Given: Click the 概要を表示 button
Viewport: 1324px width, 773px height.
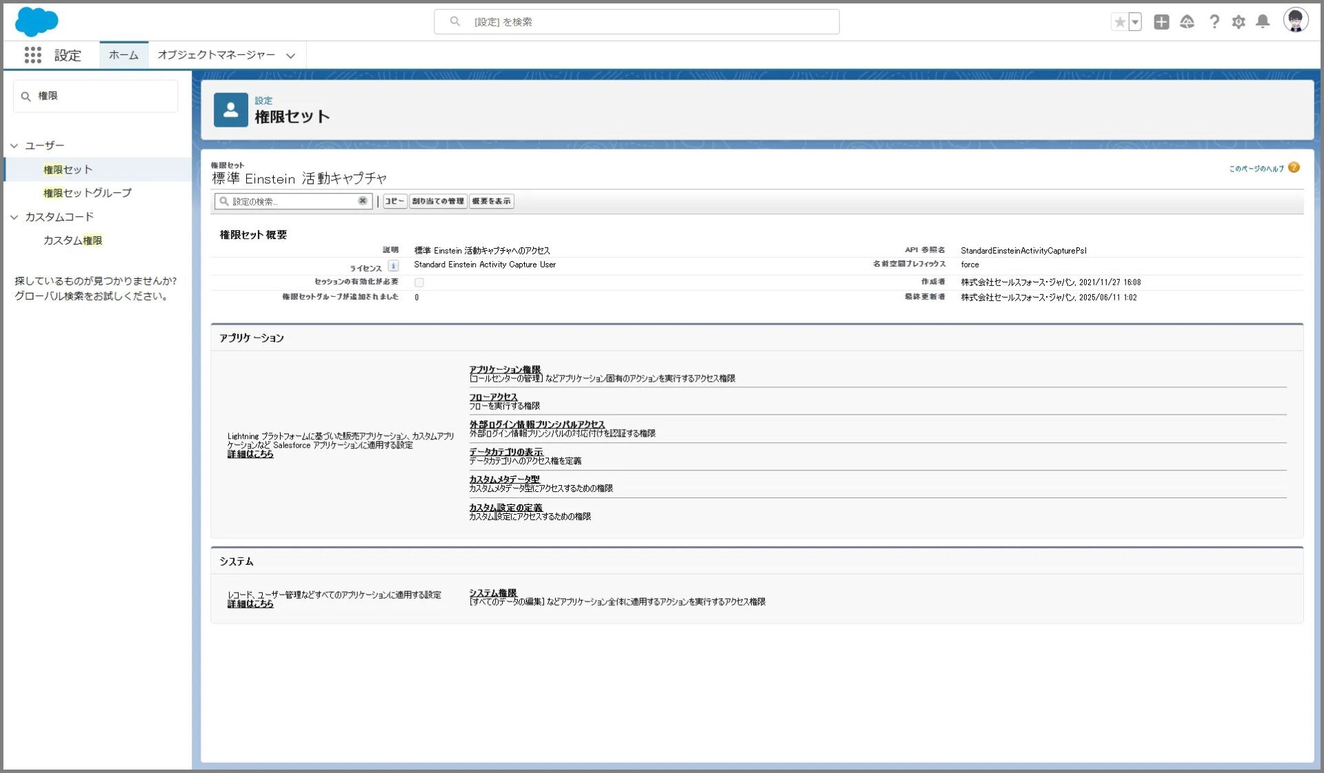Looking at the screenshot, I should point(491,201).
